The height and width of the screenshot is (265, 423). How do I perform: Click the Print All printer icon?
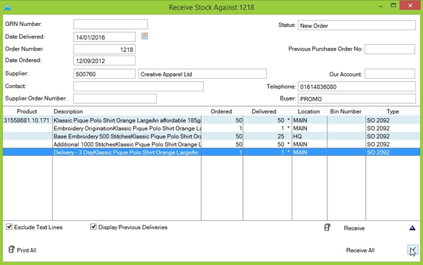click(11, 250)
